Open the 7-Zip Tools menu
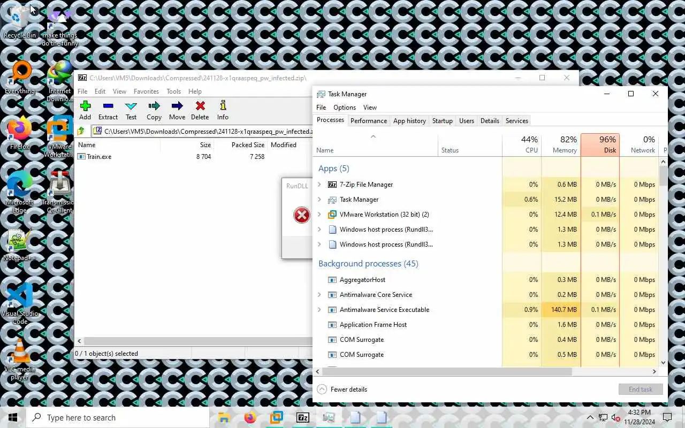Screen dimensions: 685x428 [x=174, y=91]
